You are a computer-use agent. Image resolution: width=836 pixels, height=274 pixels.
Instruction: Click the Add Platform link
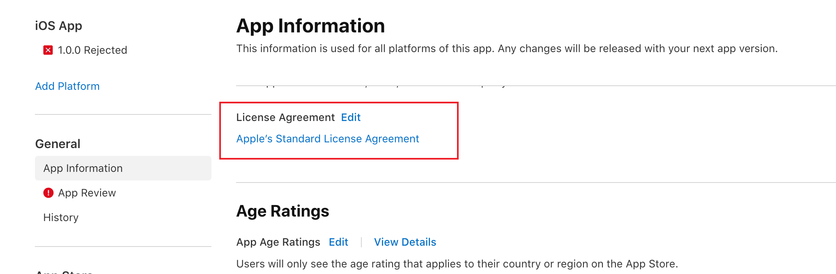(x=67, y=86)
